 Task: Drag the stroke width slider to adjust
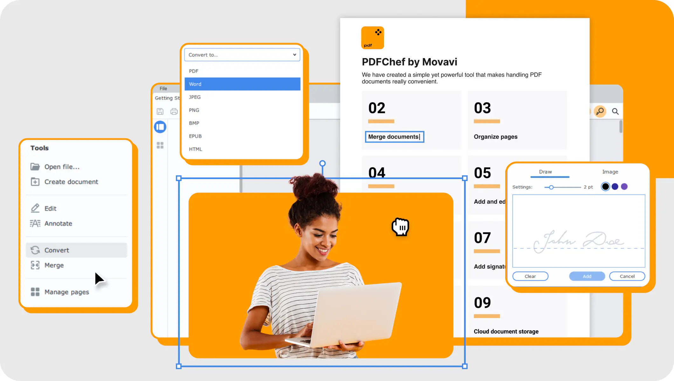point(552,187)
